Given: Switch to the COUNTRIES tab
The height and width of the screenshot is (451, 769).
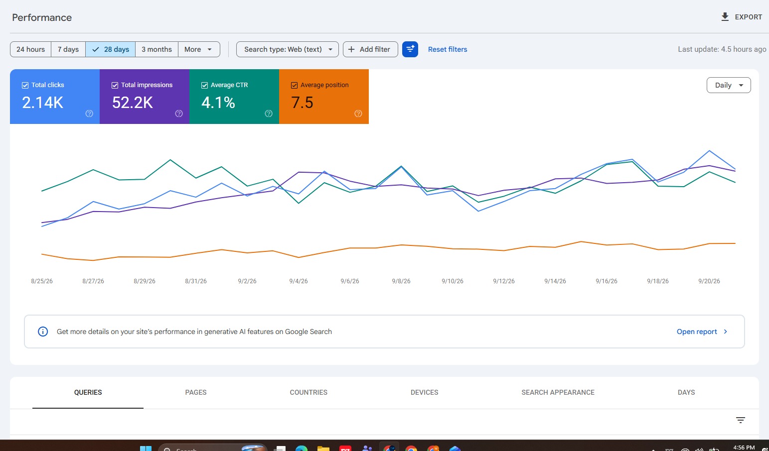Looking at the screenshot, I should click(308, 392).
